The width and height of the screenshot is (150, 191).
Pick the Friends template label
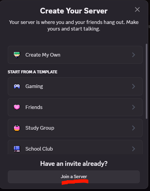click(34, 107)
